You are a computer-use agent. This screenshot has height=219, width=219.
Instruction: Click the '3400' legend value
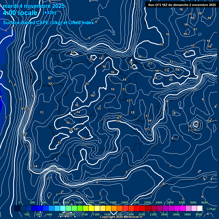tap(187, 214)
